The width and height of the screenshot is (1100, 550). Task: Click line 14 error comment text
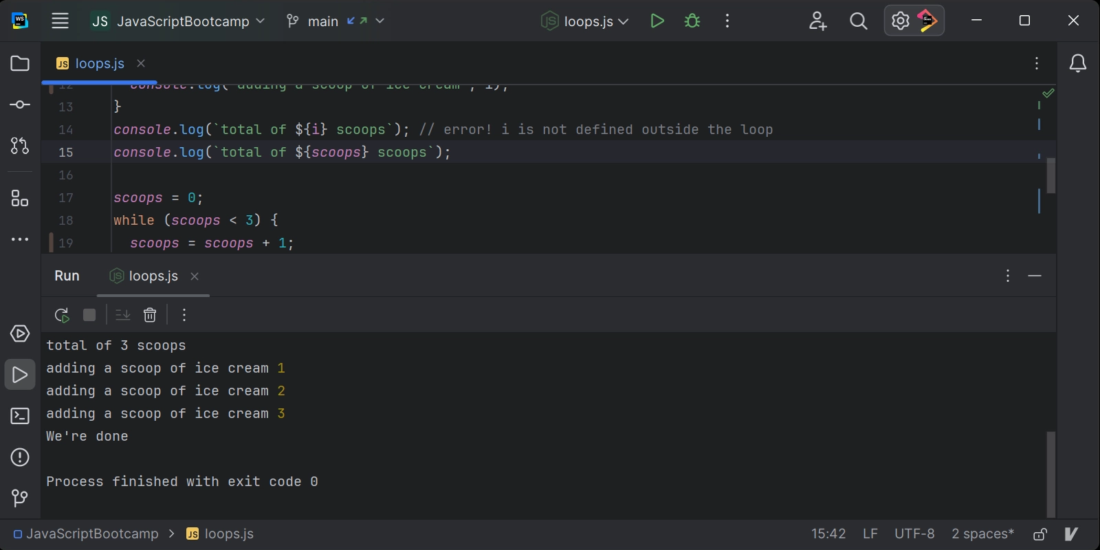[x=596, y=129]
